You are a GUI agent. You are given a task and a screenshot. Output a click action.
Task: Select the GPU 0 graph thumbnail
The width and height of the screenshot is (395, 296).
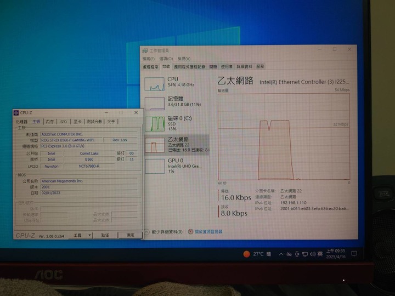(x=154, y=166)
